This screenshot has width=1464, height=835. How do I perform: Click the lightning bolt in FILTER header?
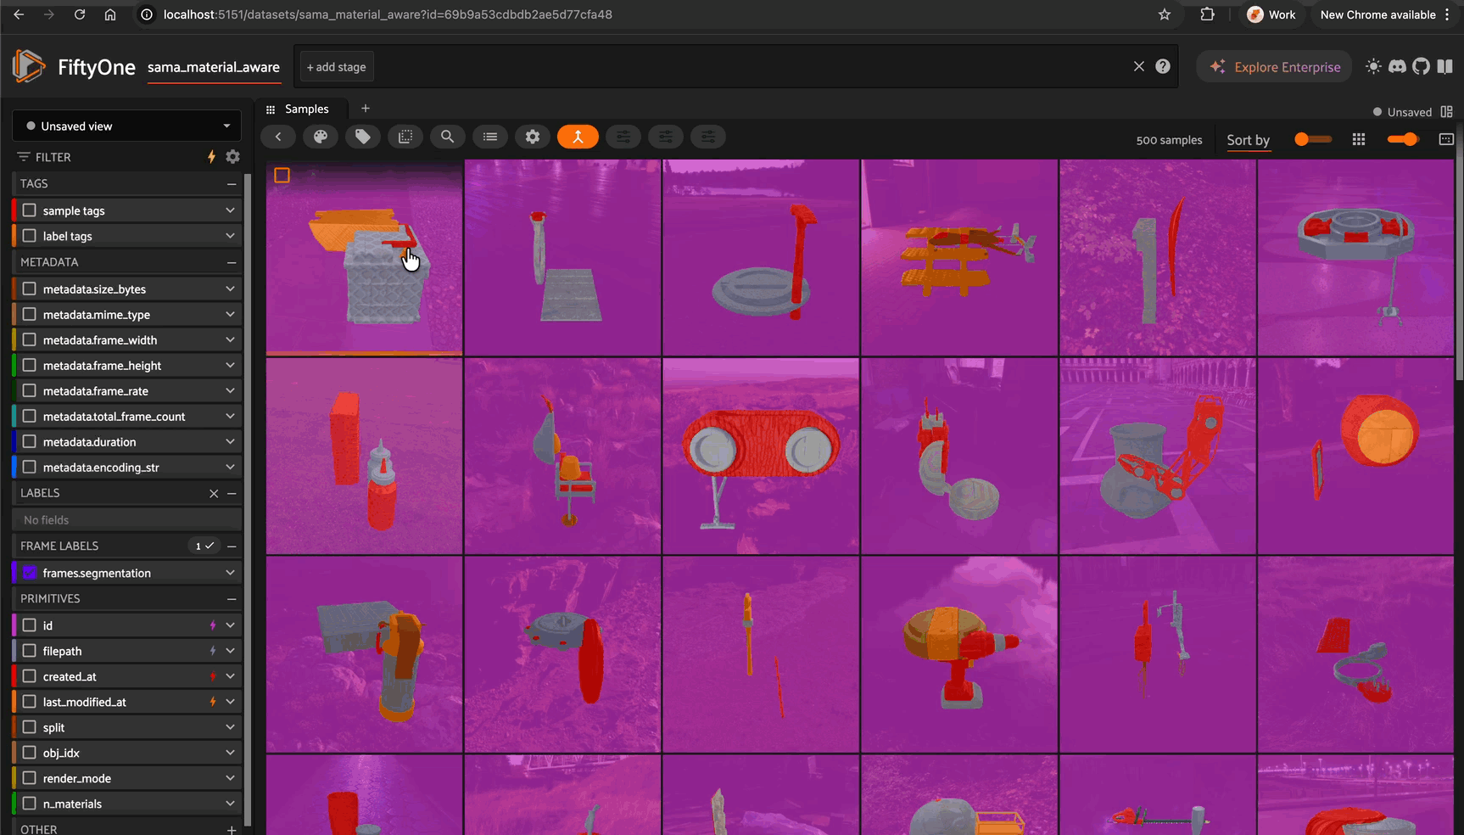pos(212,157)
